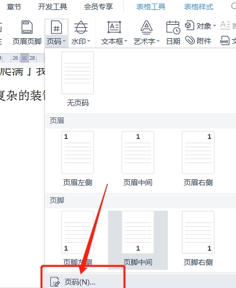This screenshot has height=288, width=236.
Task: Choose 页脚中间 page number layout
Action: click(x=138, y=232)
